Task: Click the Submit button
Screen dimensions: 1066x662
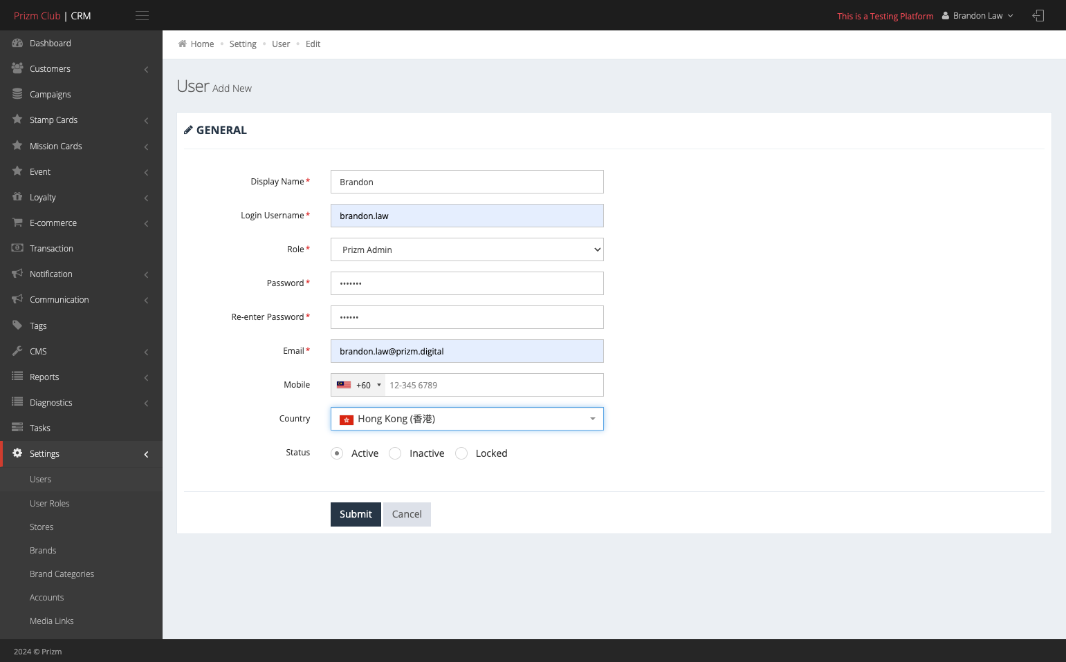Action: [x=356, y=514]
